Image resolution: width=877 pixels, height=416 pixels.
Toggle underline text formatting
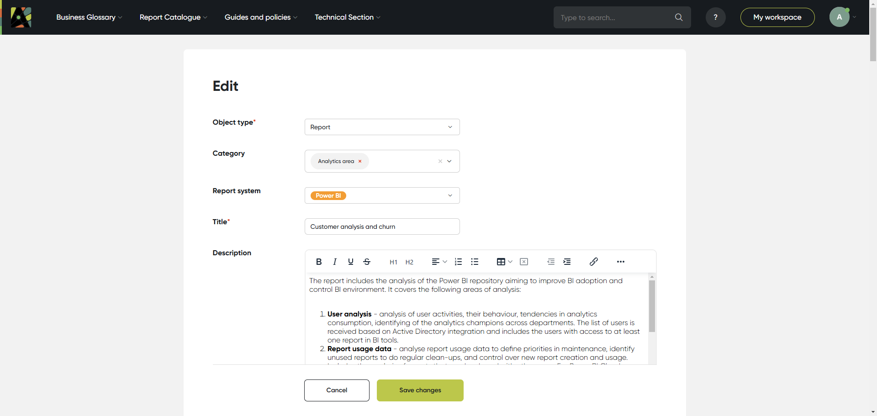click(351, 262)
